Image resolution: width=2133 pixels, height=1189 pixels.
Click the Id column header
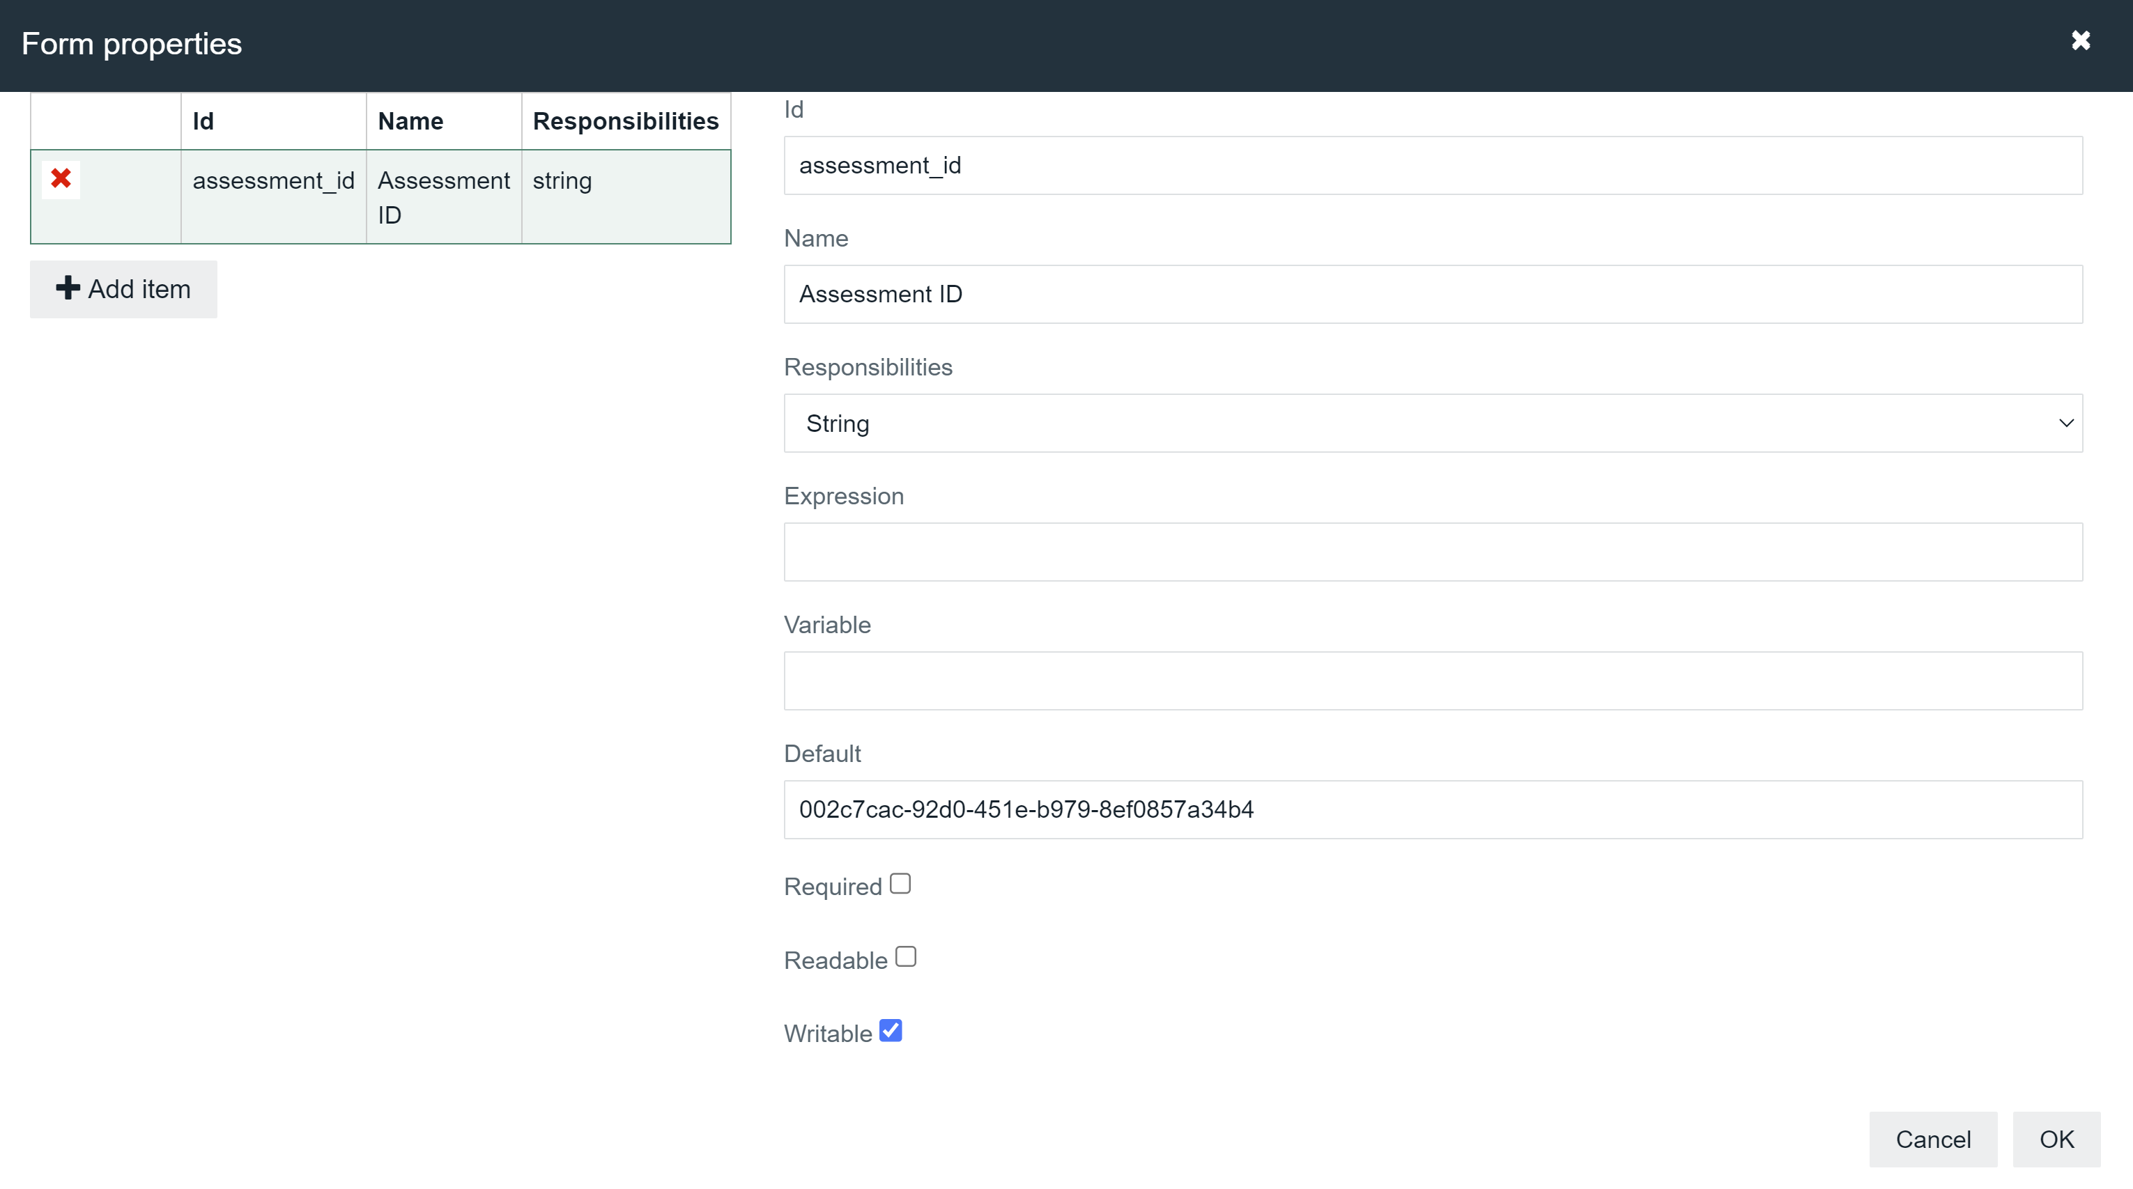pos(203,120)
